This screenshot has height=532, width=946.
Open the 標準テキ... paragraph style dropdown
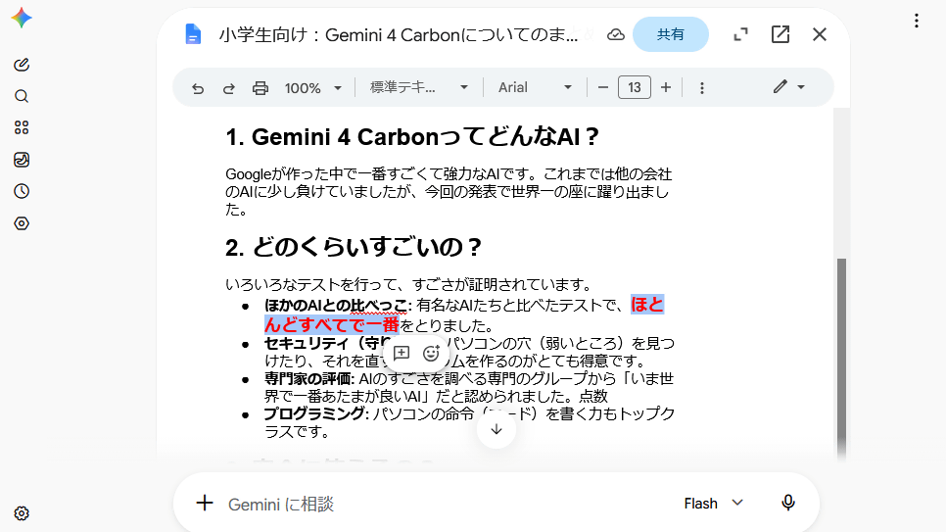pos(419,87)
